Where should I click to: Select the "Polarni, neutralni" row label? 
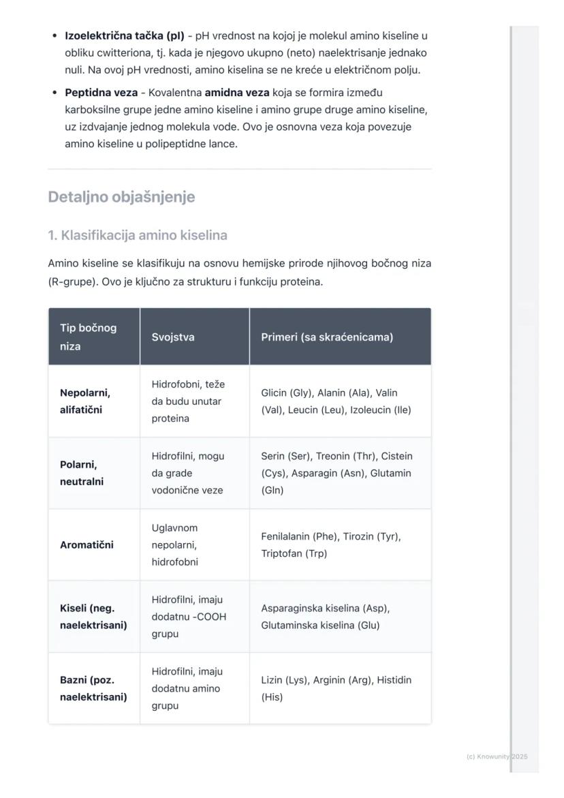tap(82, 473)
